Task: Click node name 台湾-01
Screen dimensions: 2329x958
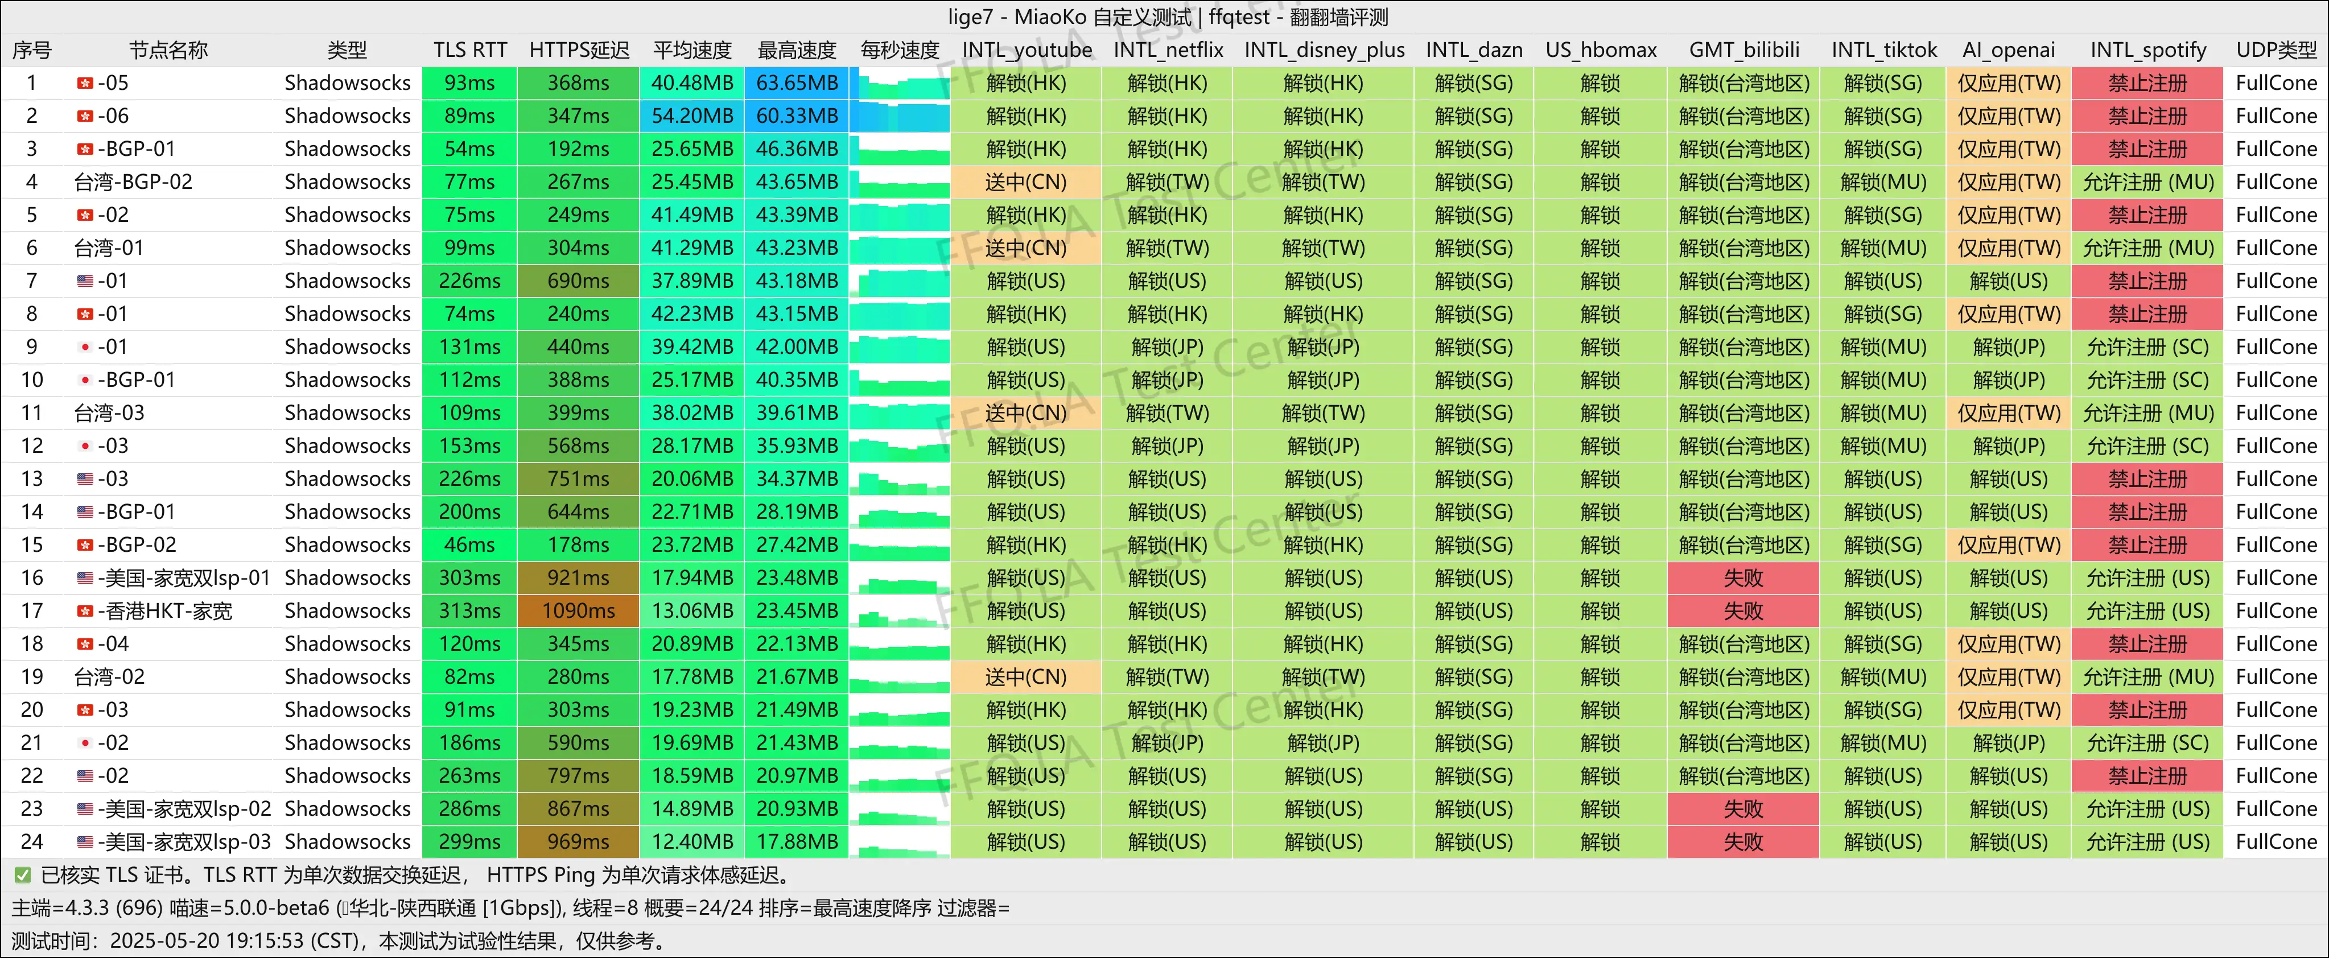Action: click(x=109, y=247)
